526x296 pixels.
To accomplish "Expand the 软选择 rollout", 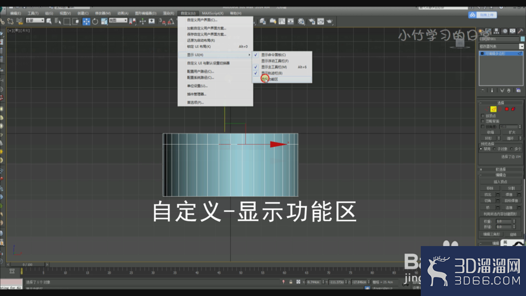I will pos(501,169).
